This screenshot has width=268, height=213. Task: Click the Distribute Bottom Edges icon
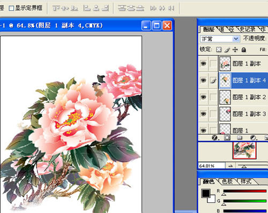(140, 8)
